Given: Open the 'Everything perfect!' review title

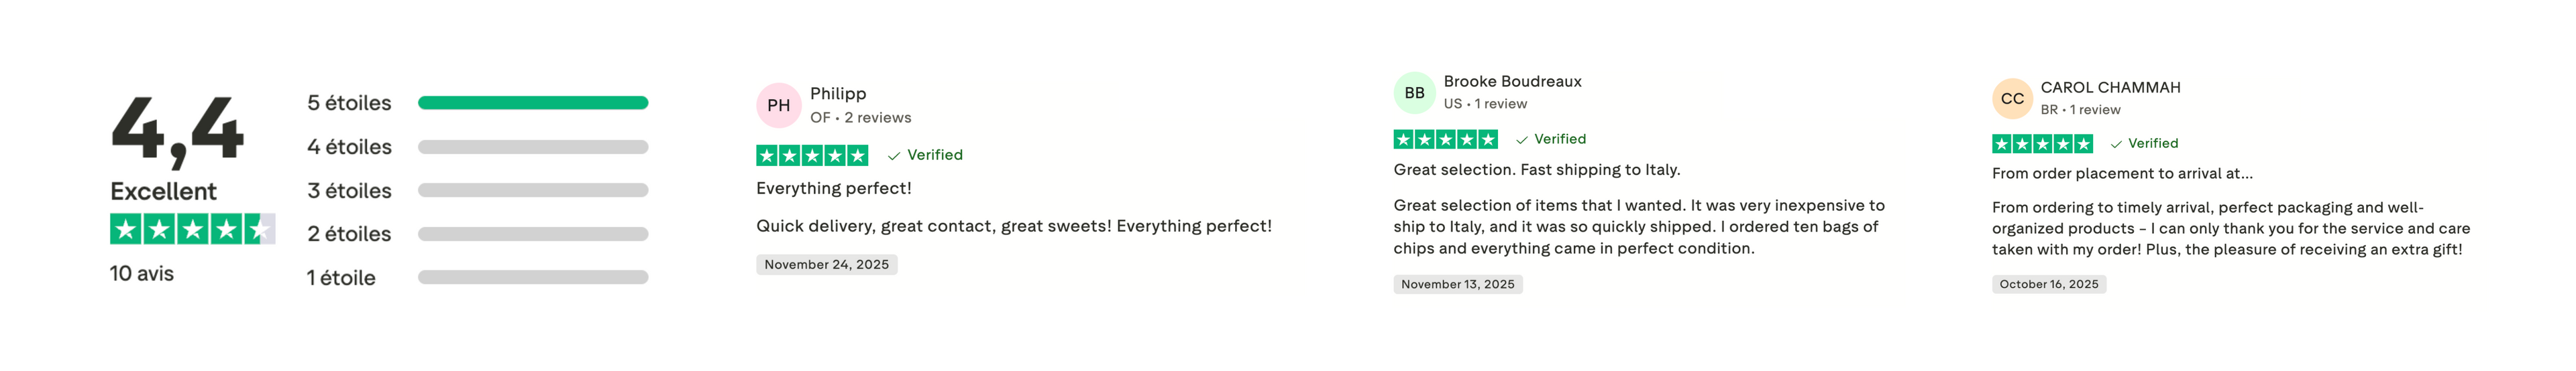Looking at the screenshot, I should pos(833,188).
